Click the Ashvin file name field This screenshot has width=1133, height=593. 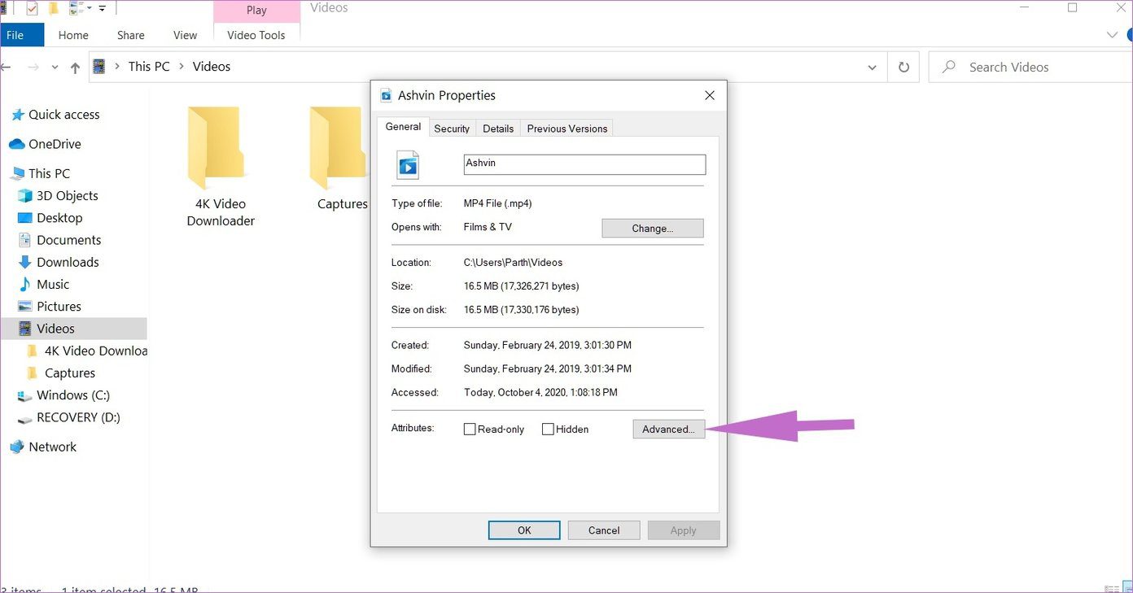point(584,164)
